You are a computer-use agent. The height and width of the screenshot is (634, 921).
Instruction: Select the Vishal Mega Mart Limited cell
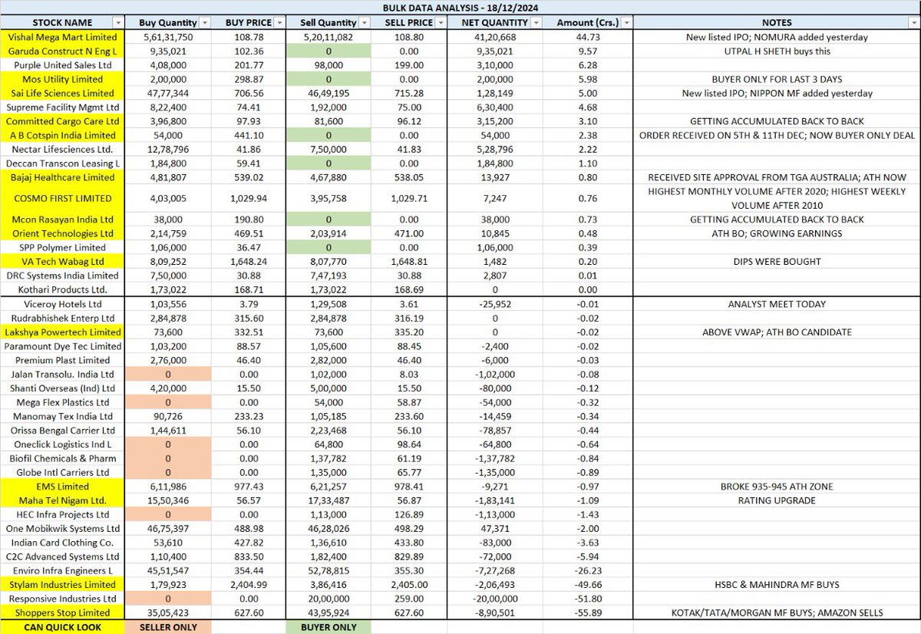pos(64,37)
